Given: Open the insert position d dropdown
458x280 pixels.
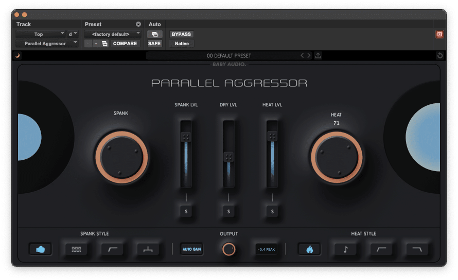Looking at the screenshot, I should coord(73,34).
